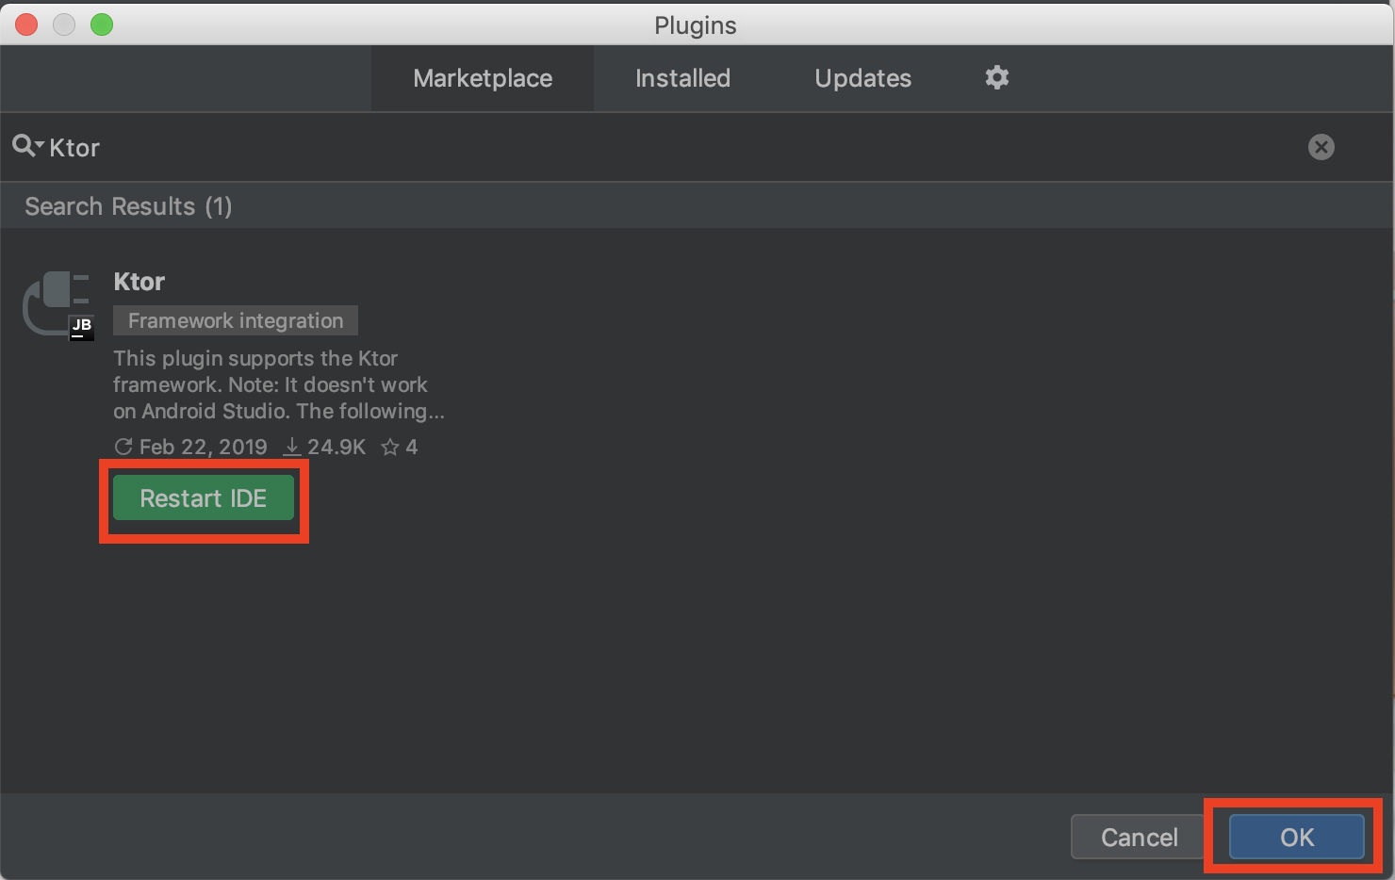The image size is (1395, 880).
Task: Cancel the Plugins dialog
Action: click(x=1139, y=837)
